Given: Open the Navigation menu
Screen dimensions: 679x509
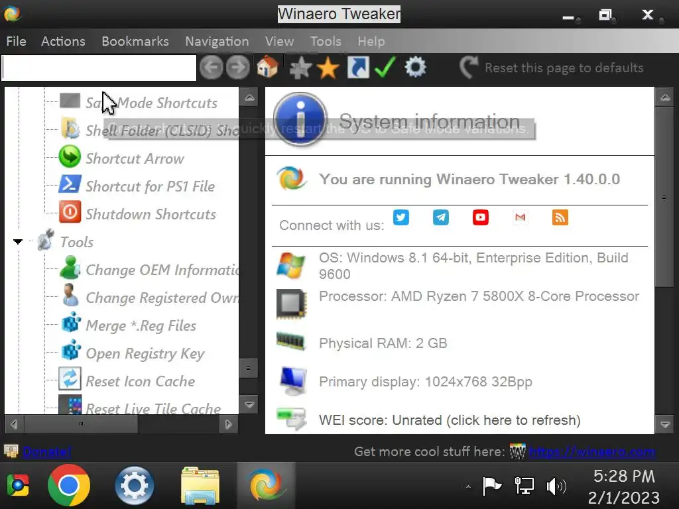Looking at the screenshot, I should tap(217, 41).
